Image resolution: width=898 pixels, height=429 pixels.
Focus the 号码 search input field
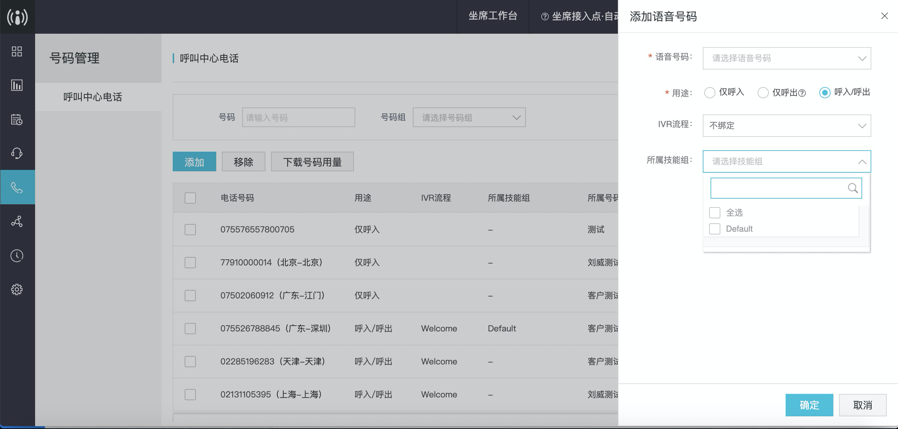pos(299,117)
